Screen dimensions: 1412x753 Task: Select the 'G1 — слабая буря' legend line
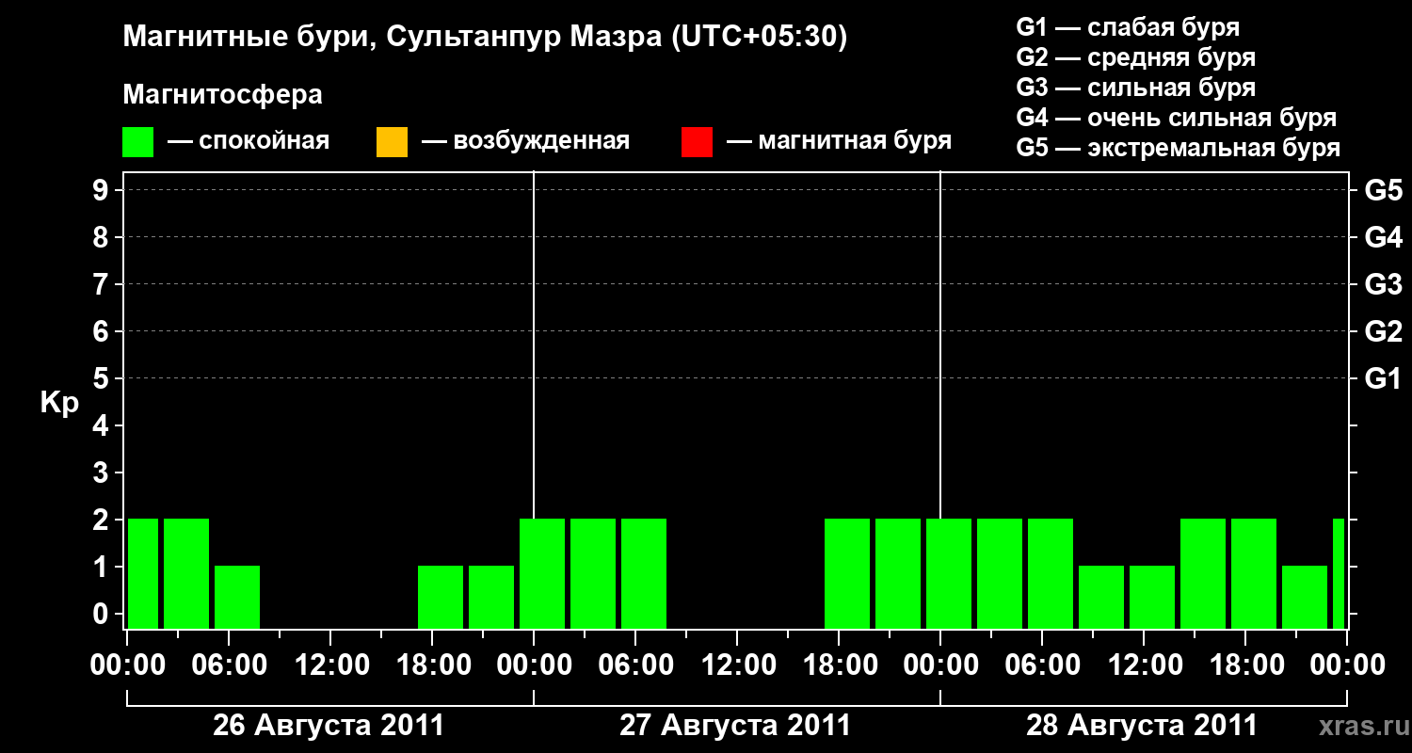point(1128,27)
